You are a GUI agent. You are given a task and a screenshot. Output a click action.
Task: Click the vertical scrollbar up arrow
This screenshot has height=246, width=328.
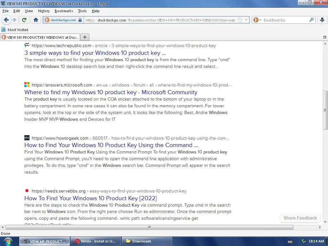pos(325,44)
